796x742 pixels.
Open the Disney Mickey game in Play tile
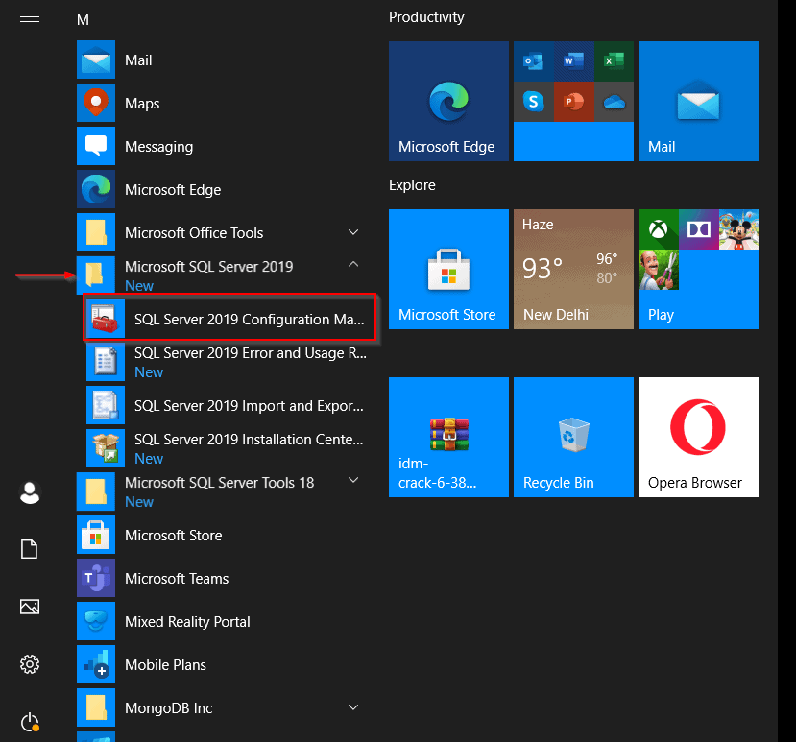(x=738, y=229)
